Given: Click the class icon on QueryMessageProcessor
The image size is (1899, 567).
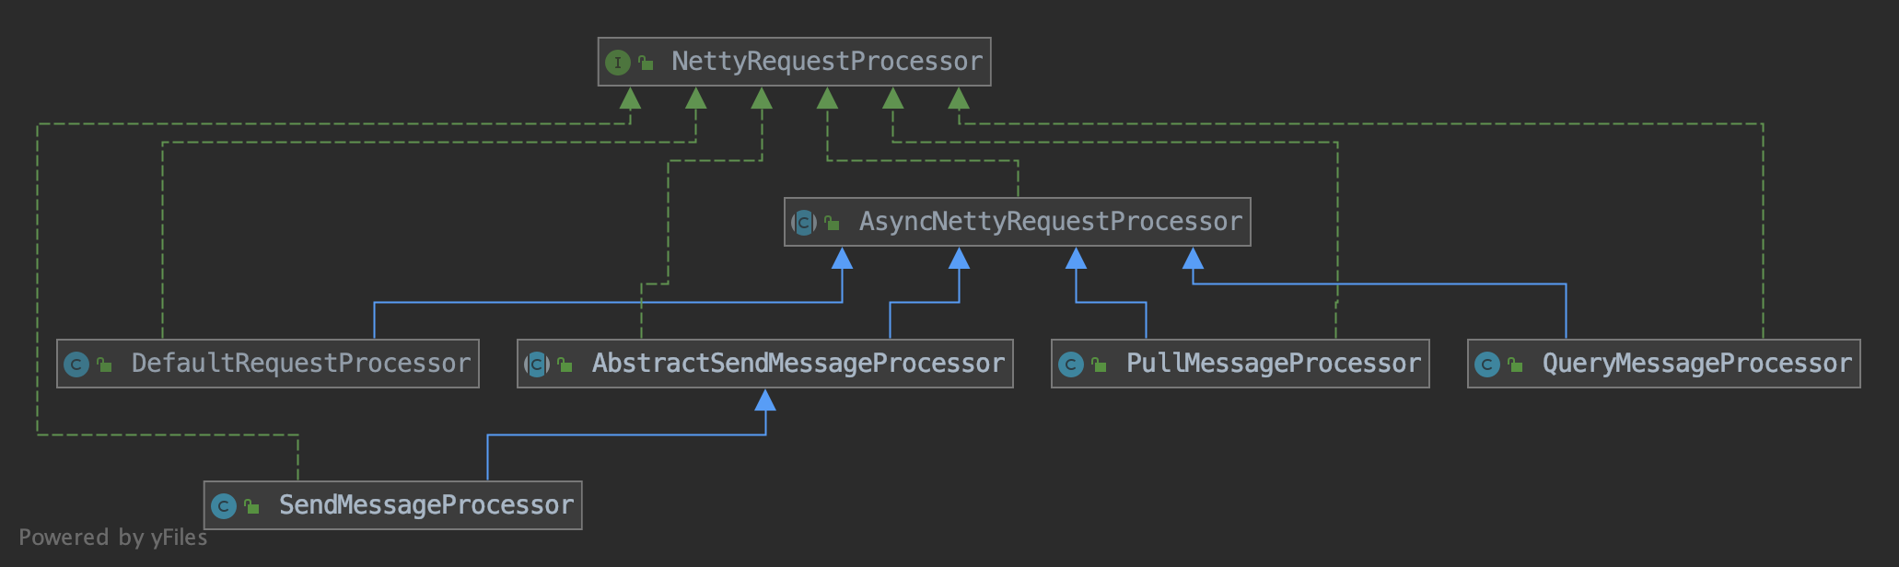Looking at the screenshot, I should tap(1487, 364).
